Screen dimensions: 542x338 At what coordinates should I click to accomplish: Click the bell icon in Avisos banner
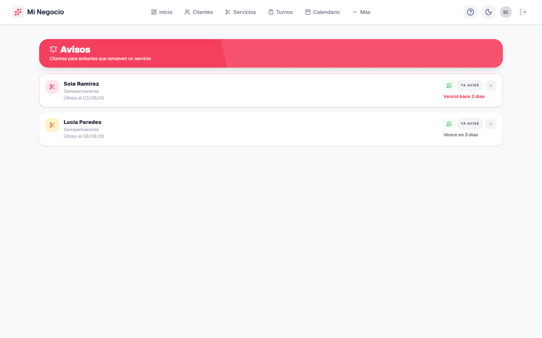53,49
